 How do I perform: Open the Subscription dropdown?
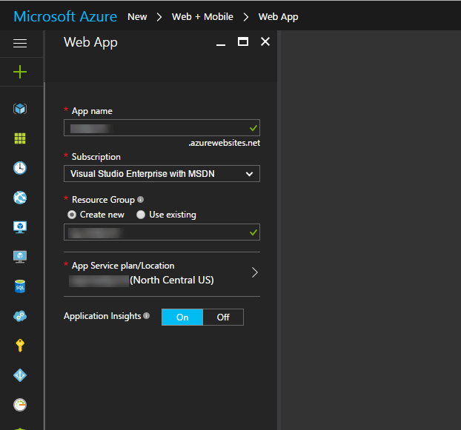click(x=162, y=174)
